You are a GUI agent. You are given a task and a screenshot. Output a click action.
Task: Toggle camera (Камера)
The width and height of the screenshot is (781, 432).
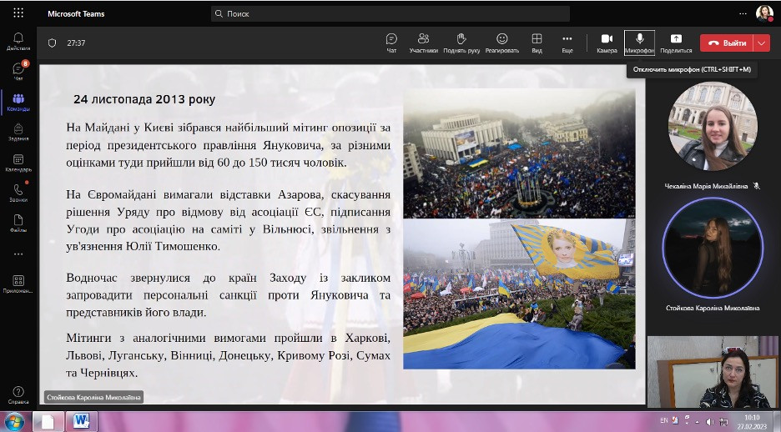tap(607, 43)
